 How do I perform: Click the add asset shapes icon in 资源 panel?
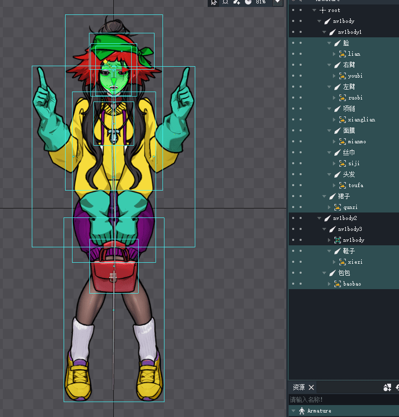[387, 388]
